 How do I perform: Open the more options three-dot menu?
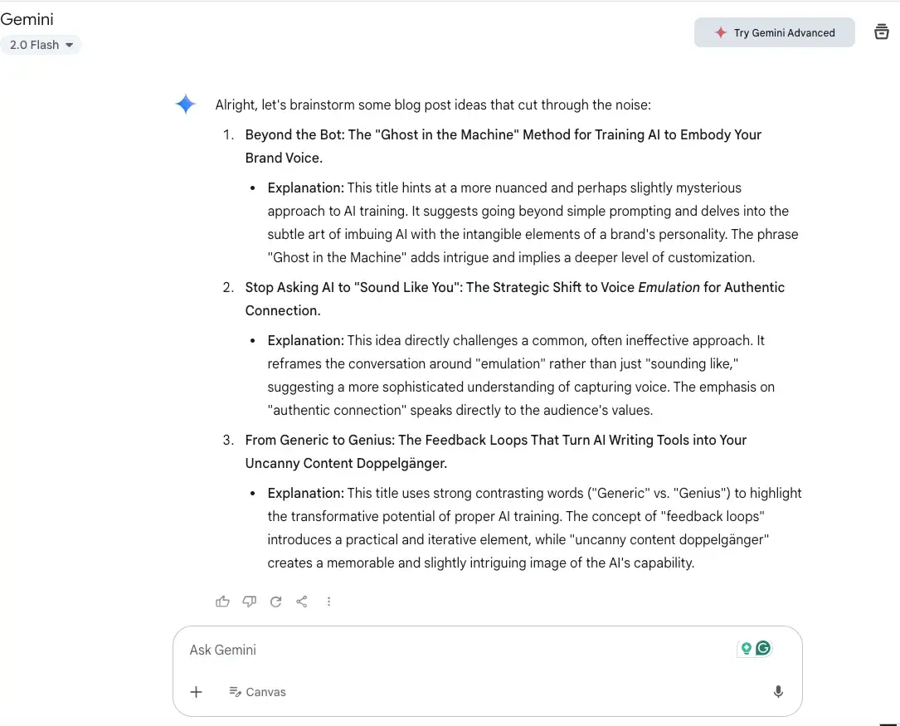(x=328, y=602)
